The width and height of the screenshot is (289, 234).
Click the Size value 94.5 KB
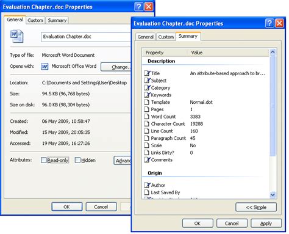66,93
